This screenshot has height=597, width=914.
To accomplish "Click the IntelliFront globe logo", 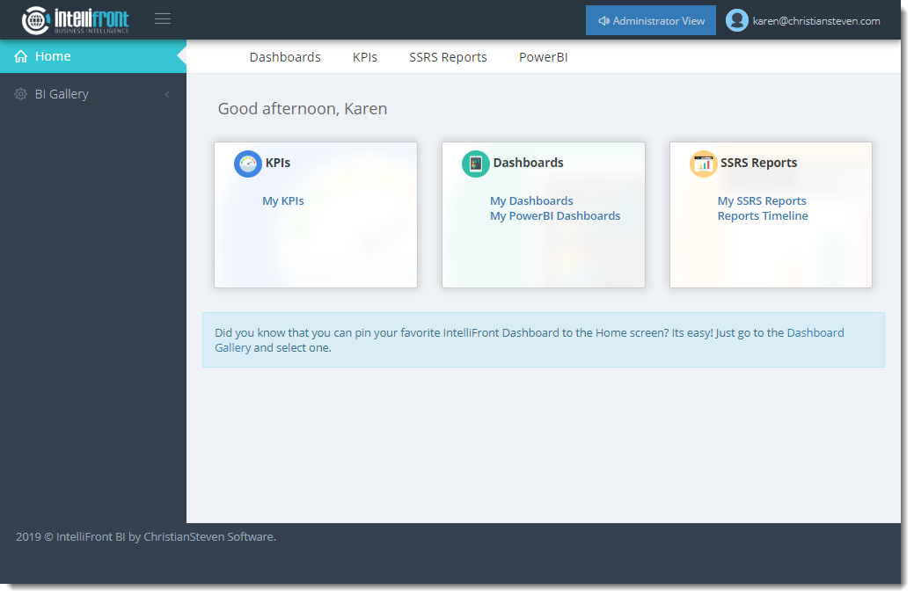I will [x=36, y=20].
